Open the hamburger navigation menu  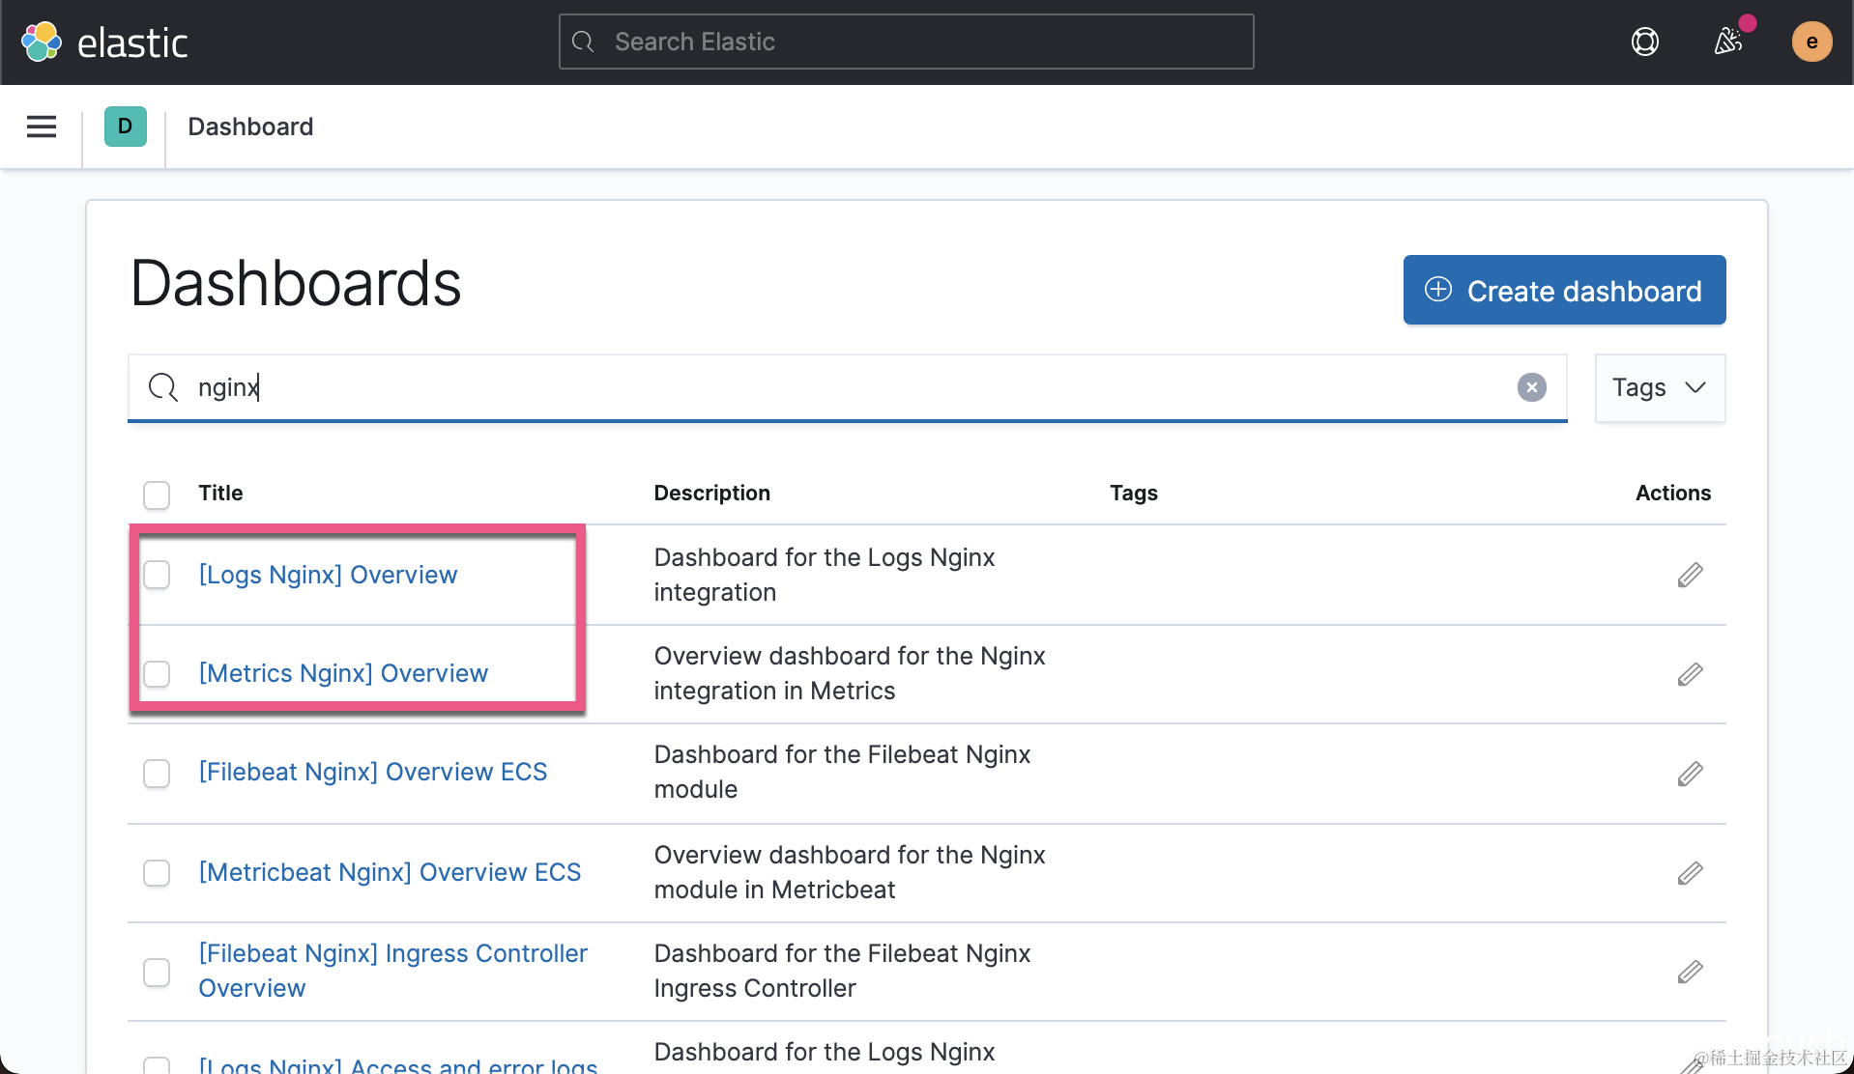coord(42,127)
